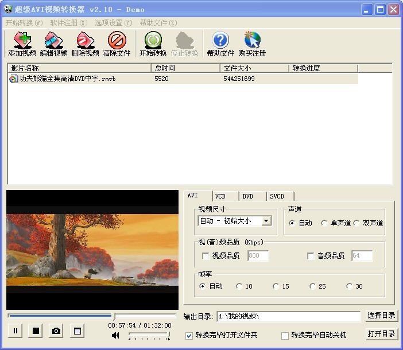Select 单声道 mono radio button
Viewport: 403px width, 350px height.
pyautogui.click(x=324, y=223)
